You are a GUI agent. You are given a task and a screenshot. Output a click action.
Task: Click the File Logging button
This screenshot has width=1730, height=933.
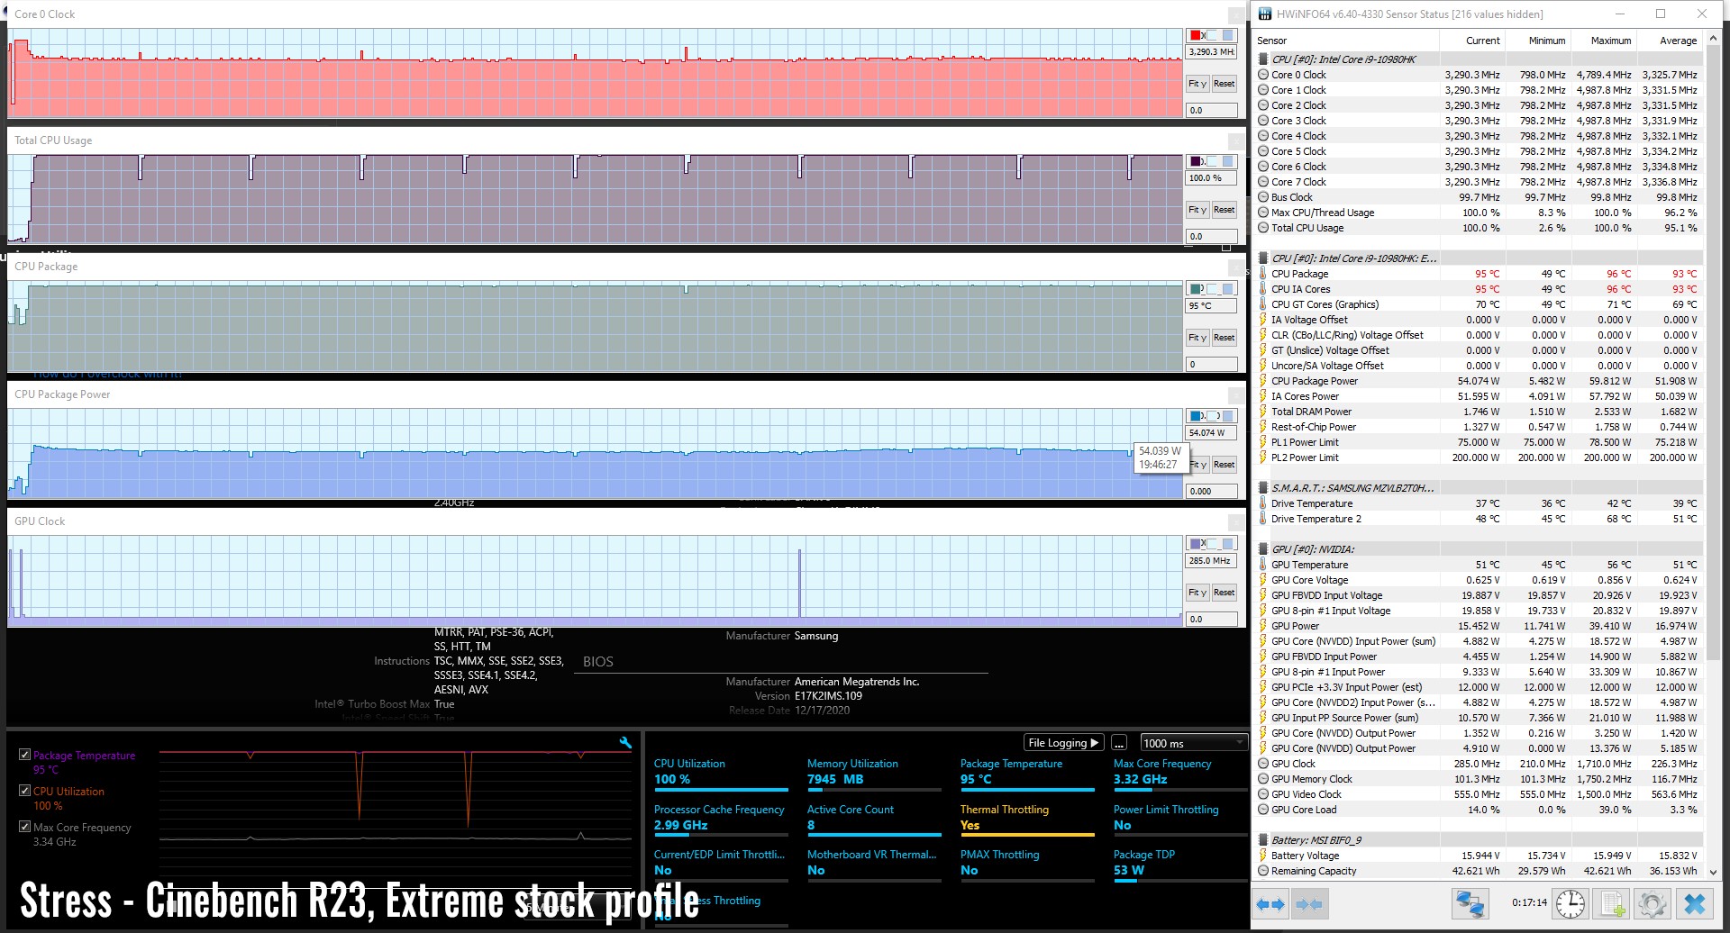(x=1063, y=743)
